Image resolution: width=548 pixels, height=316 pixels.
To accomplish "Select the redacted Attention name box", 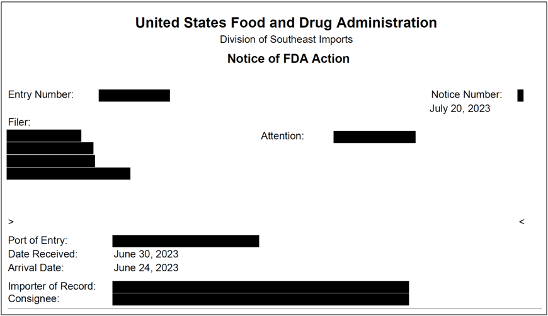I will pyautogui.click(x=374, y=137).
